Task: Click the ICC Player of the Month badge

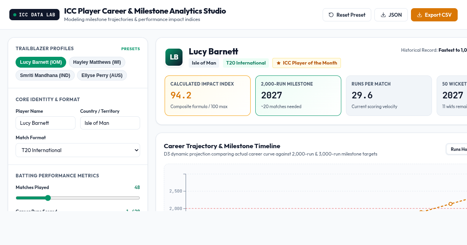Action: coord(307,63)
